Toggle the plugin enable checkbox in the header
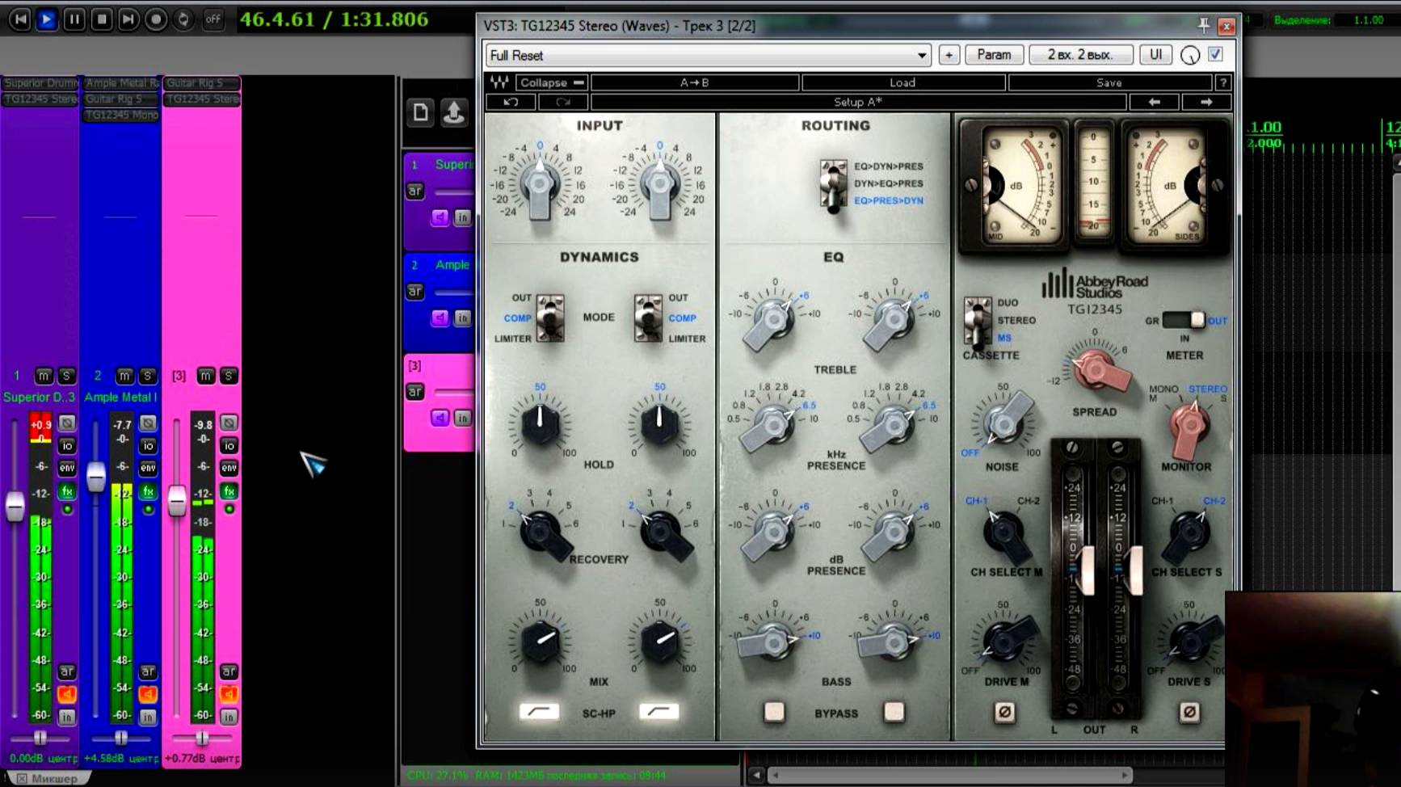 pos(1215,54)
